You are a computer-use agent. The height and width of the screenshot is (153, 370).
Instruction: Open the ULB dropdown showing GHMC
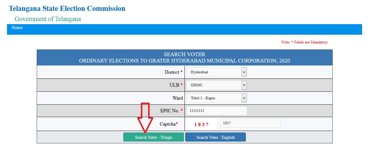216,85
